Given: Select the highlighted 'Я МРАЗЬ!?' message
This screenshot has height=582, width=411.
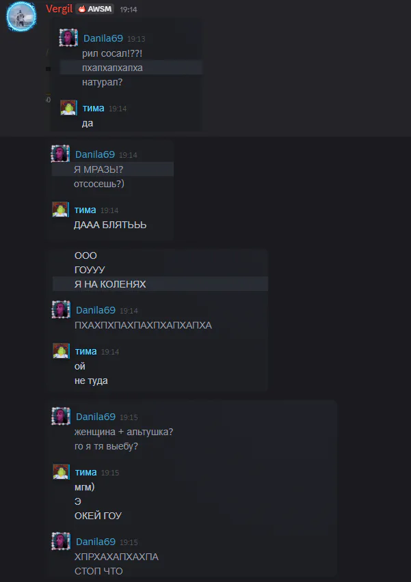Looking at the screenshot, I should tap(113, 169).
